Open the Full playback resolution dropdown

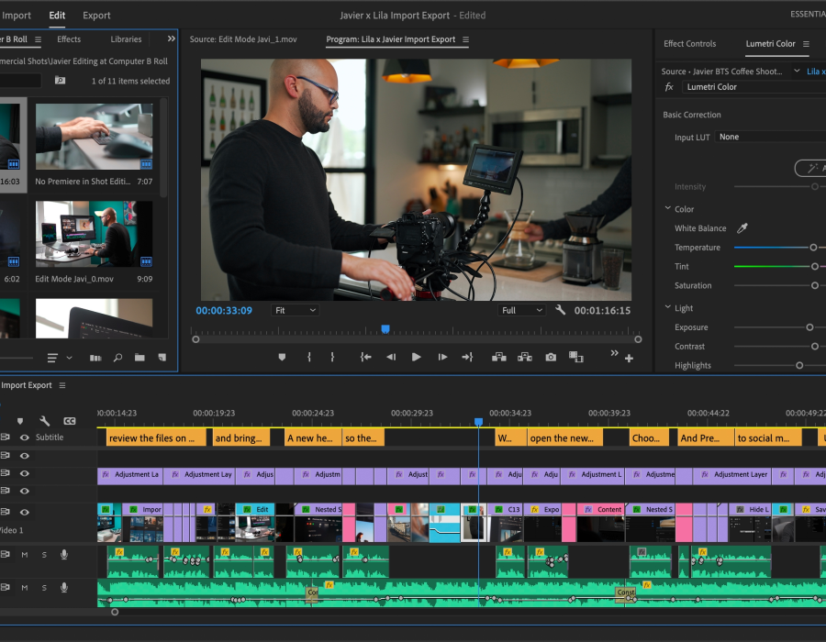(521, 311)
